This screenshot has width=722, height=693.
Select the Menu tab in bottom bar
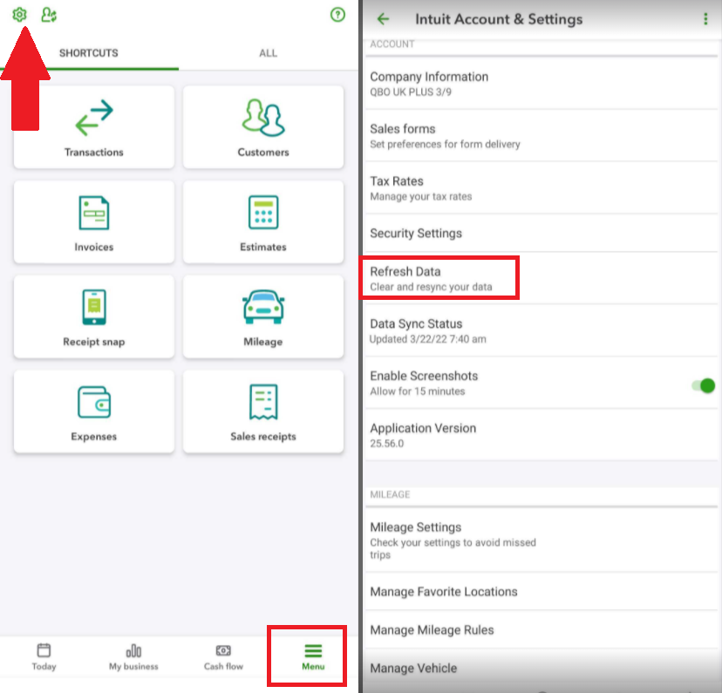313,656
